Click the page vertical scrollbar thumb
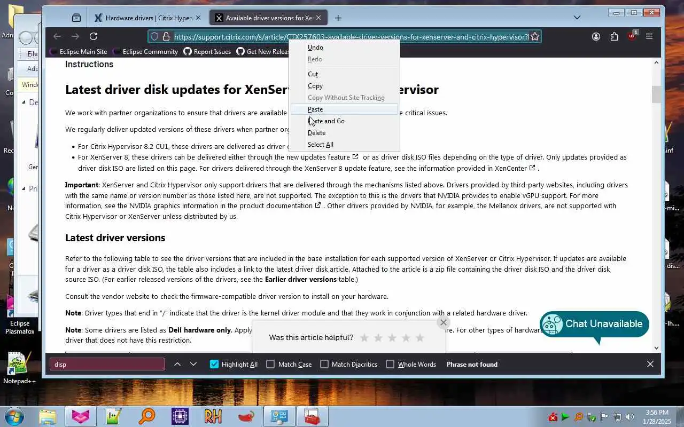 pos(656,94)
